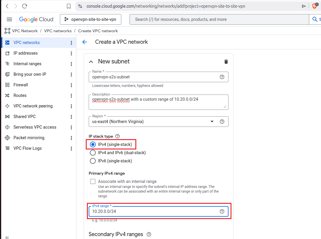
Task: Reload the page with the refresh icon
Action: pyautogui.click(x=25, y=6)
